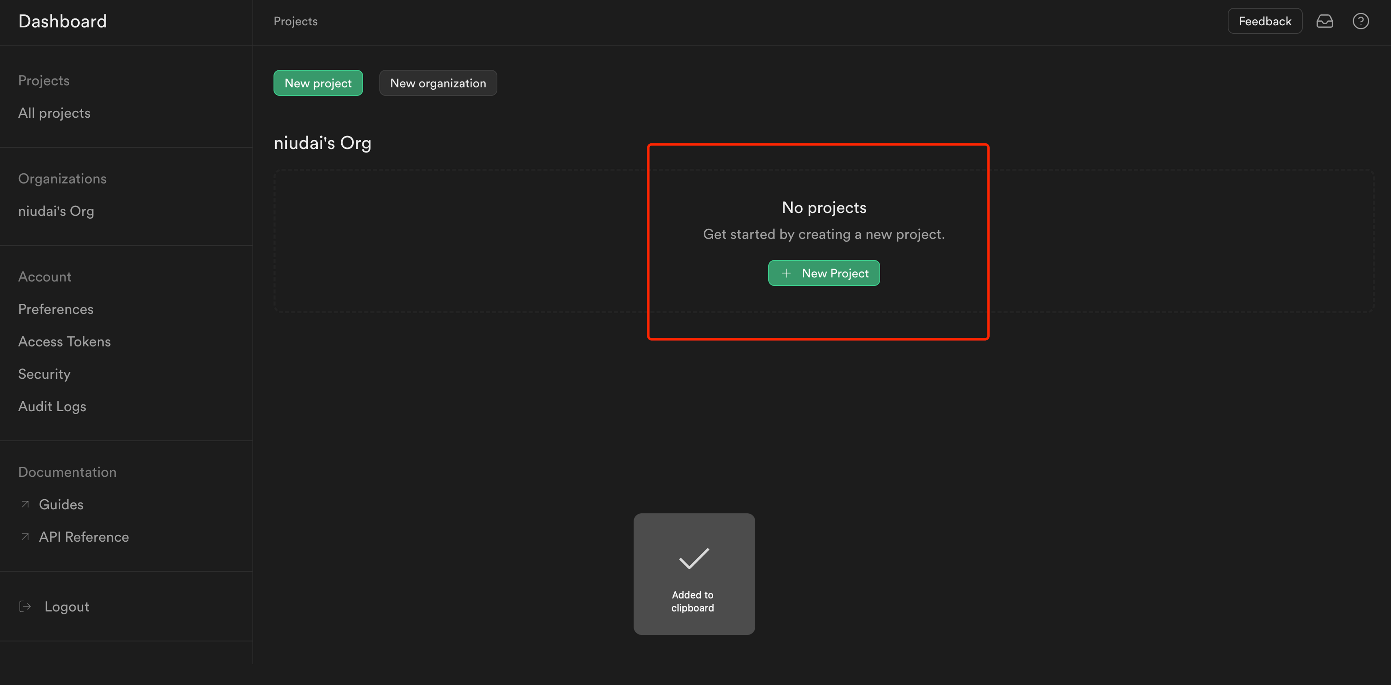This screenshot has height=685, width=1391.
Task: View Audit Logs page
Action: click(x=52, y=407)
